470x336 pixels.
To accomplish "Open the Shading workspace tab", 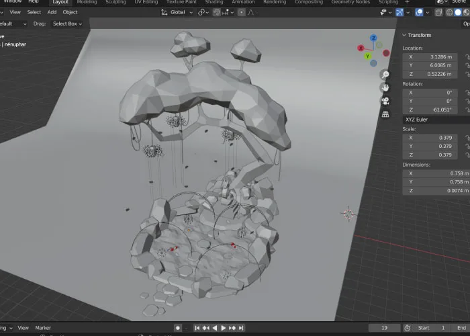I will 214,2.
